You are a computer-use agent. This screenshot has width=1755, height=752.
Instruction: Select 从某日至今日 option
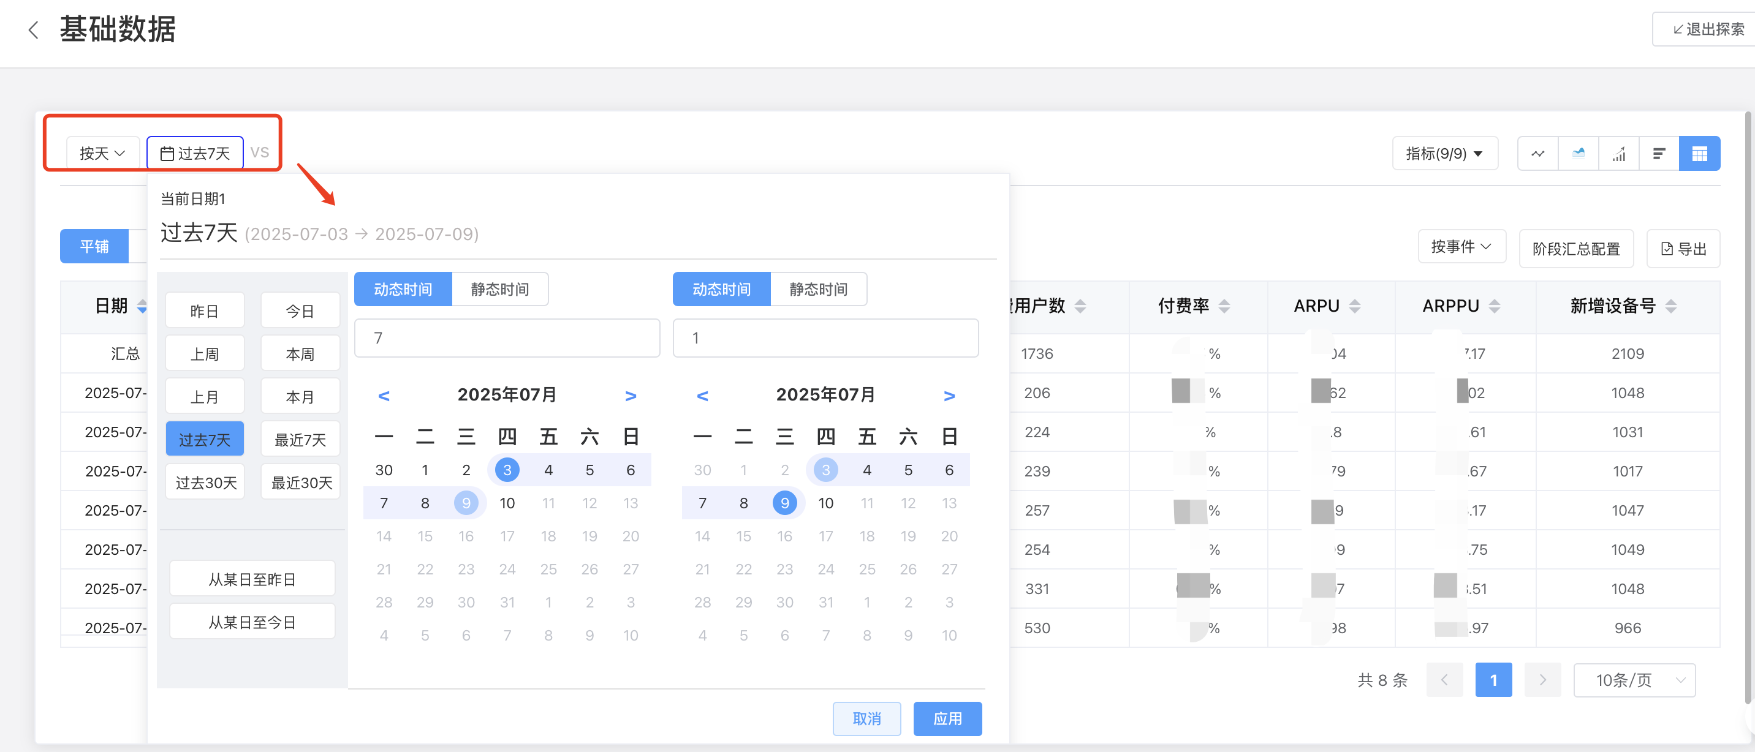click(x=252, y=622)
